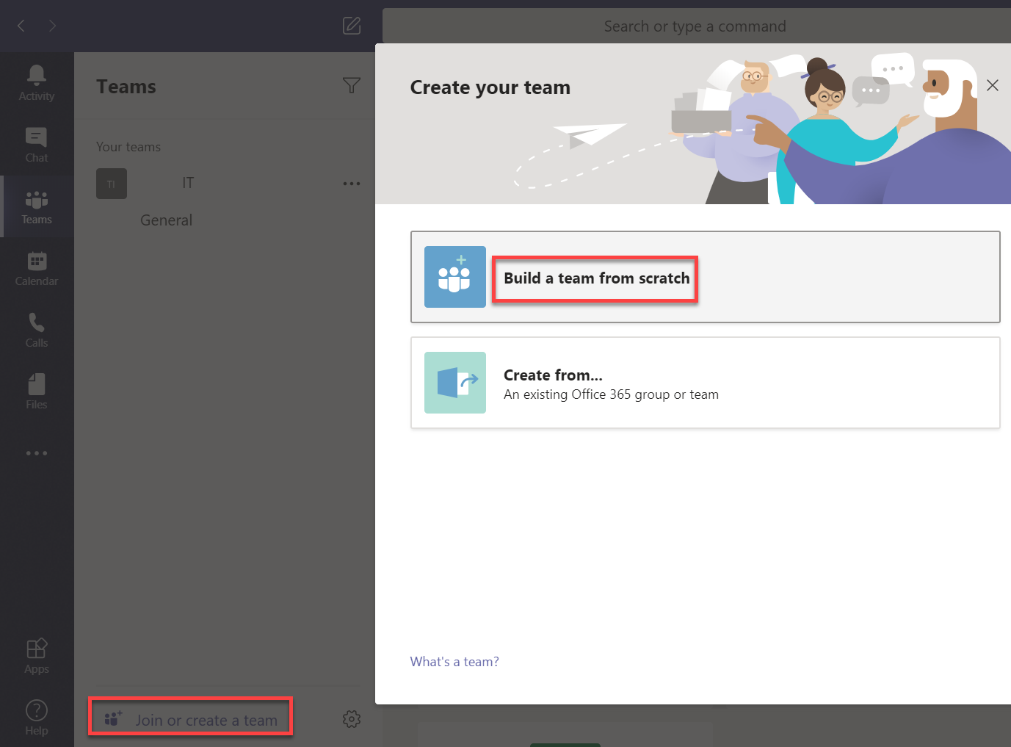Open Help in the sidebar
1011x747 pixels.
[37, 718]
